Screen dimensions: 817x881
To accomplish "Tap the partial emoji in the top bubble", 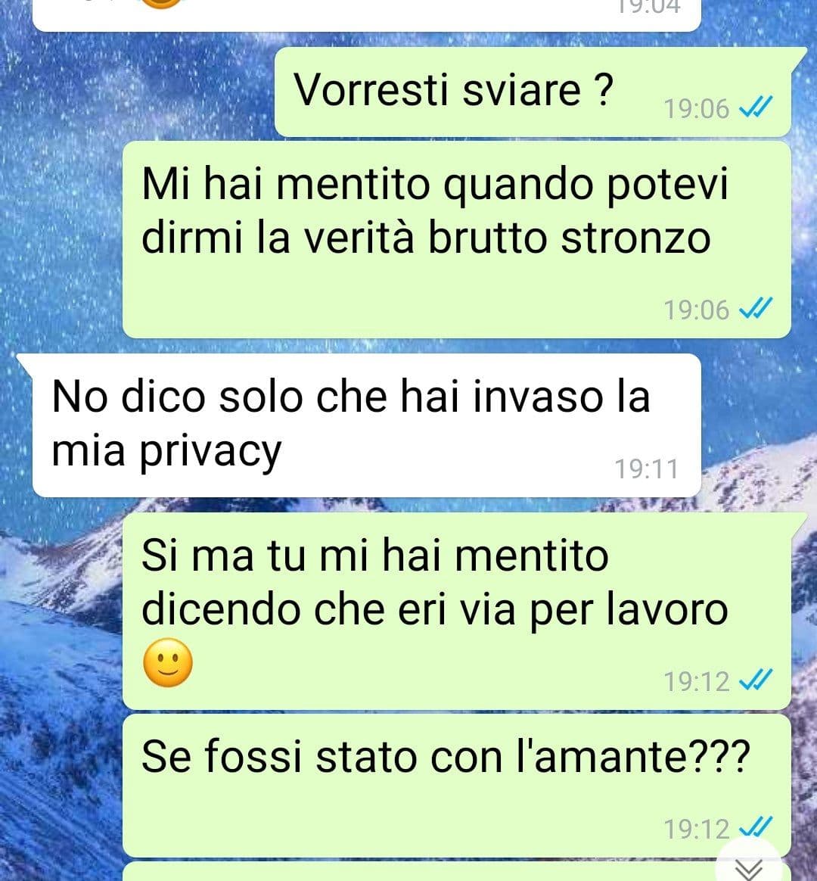I will pyautogui.click(x=162, y=4).
